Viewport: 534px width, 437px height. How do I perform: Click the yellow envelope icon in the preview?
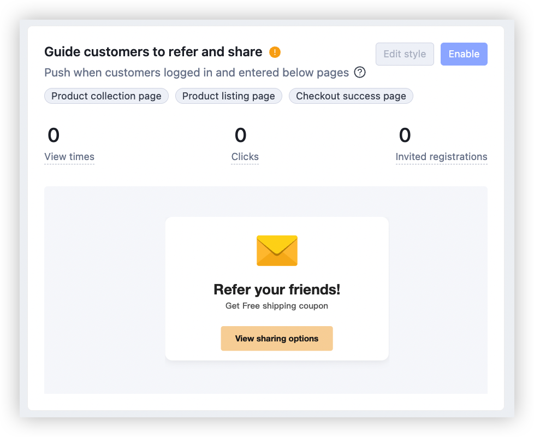point(277,251)
